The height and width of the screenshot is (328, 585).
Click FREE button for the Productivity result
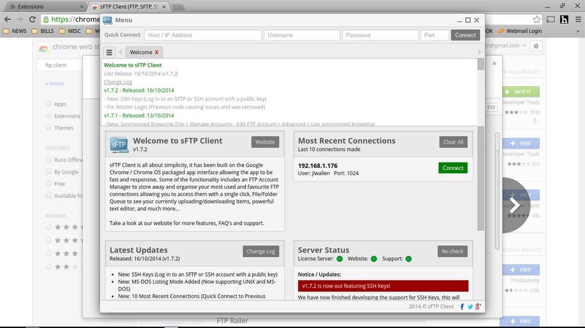[521, 269]
